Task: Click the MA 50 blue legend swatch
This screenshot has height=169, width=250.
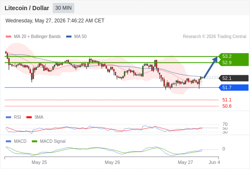Action: (69, 37)
